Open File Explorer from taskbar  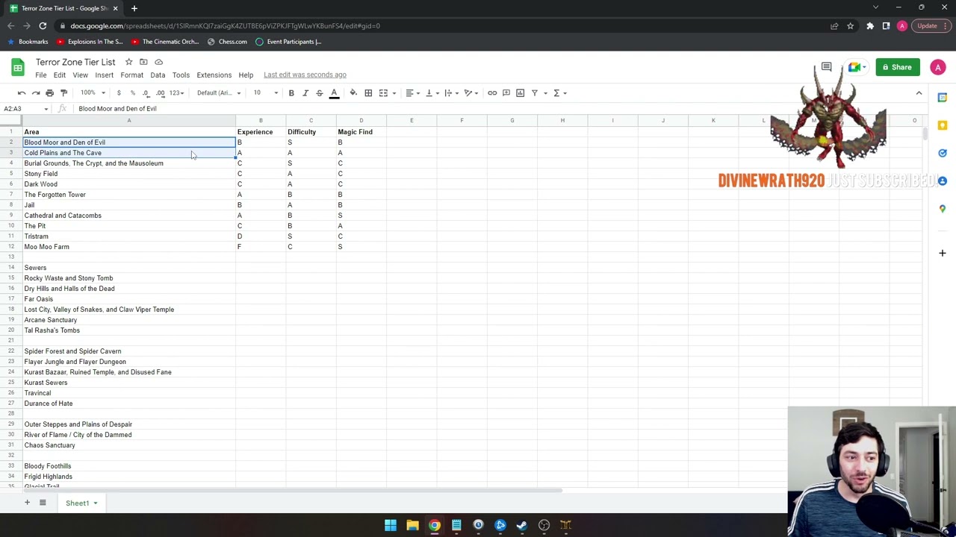(x=412, y=525)
